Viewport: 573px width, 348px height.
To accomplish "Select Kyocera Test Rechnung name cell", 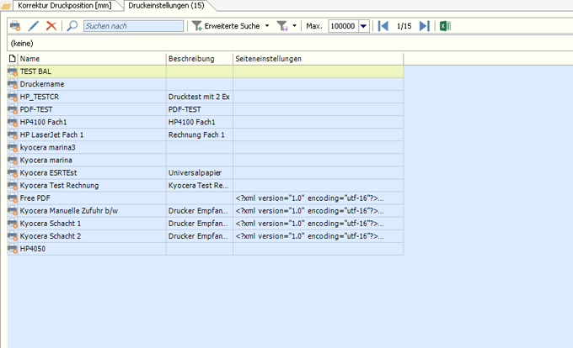I will [92, 186].
